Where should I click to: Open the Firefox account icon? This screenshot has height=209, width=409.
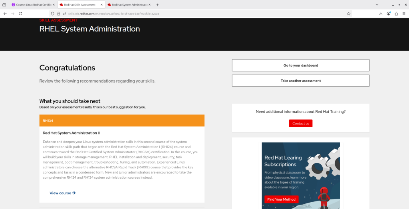coord(388,14)
